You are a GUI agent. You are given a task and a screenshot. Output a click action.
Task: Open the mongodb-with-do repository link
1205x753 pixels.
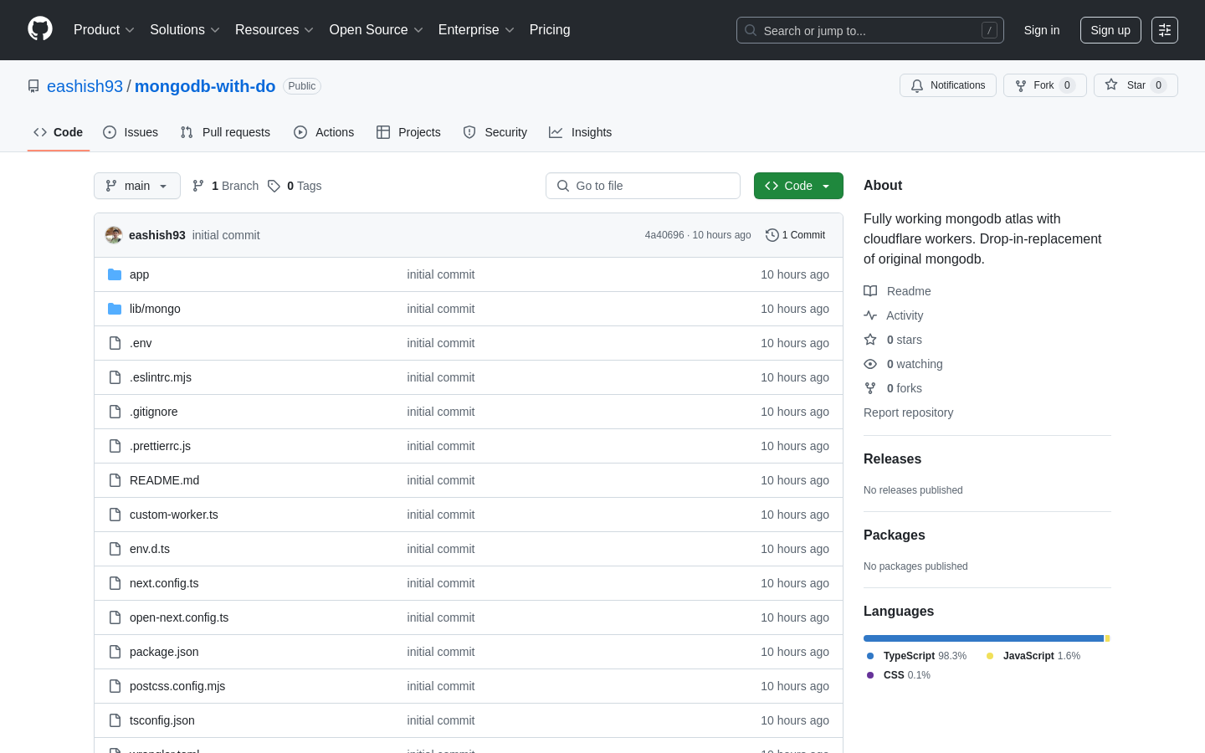click(x=205, y=86)
